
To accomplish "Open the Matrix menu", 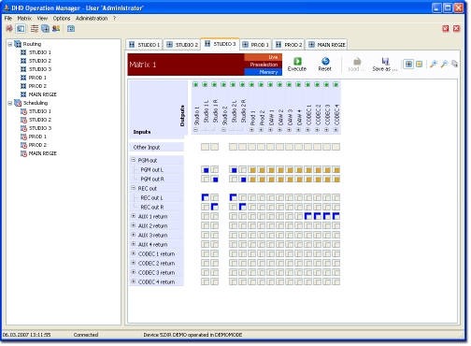I will pos(24,19).
